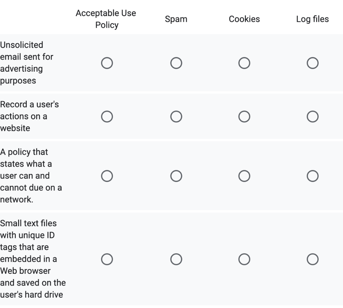The image size is (343, 308).
Task: Pick Cookies for record user's actions row
Action: [244, 116]
